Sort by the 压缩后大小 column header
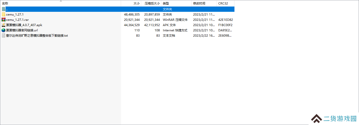The width and height of the screenshot is (359, 125). point(151,4)
